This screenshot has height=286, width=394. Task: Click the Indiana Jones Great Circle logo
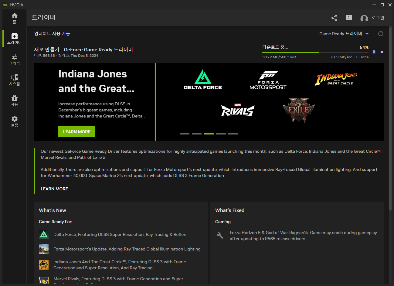336,79
